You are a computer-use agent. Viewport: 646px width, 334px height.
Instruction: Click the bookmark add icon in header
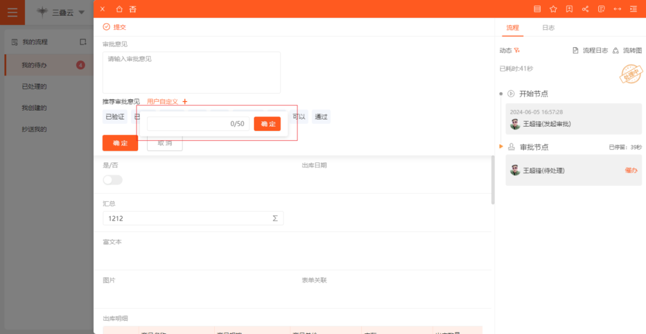pyautogui.click(x=569, y=9)
